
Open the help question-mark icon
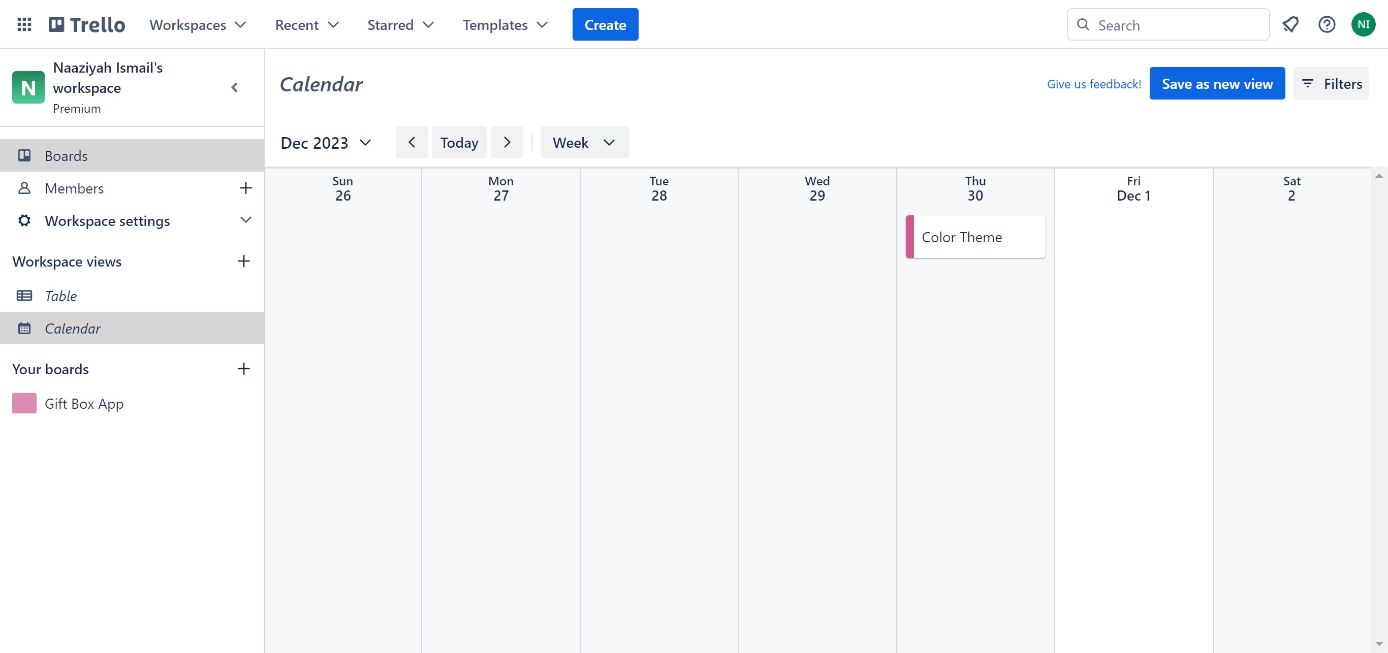(1327, 25)
